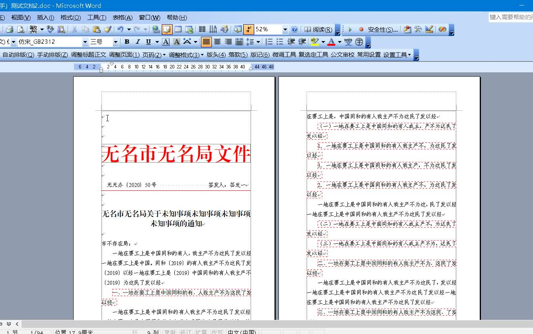Expand the line spacing dropdown arrow

[x=258, y=42]
